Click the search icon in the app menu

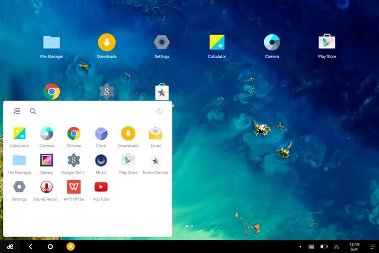pyautogui.click(x=33, y=111)
